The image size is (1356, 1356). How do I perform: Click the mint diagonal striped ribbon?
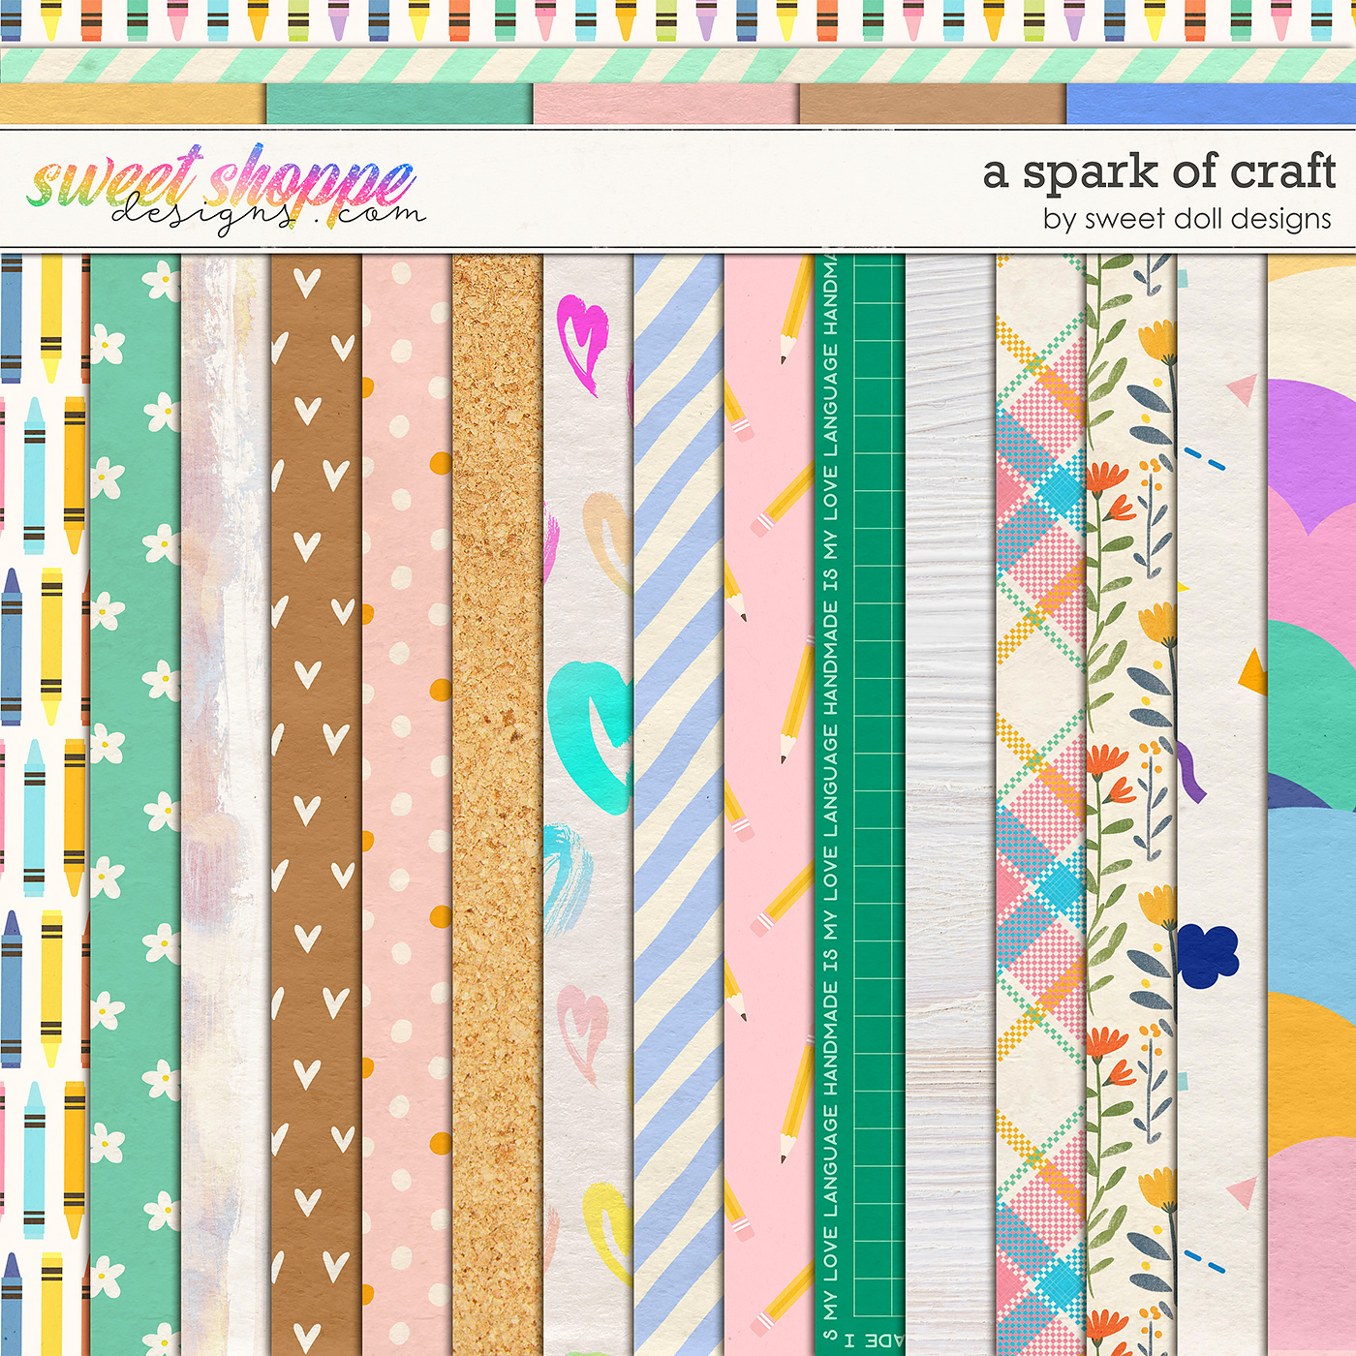pyautogui.click(x=678, y=65)
